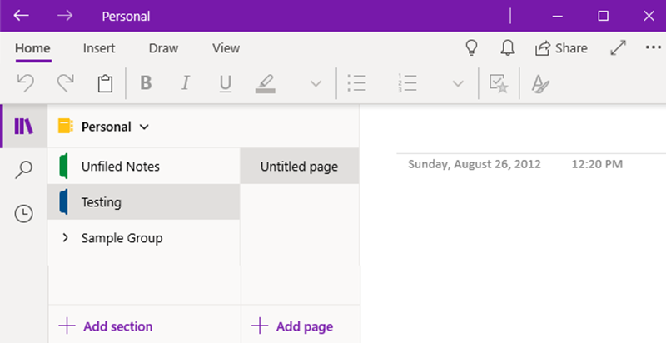Open recent notes clock icon
The width and height of the screenshot is (666, 343).
[x=24, y=213]
